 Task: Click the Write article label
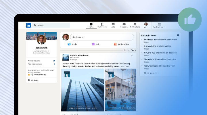[124, 44]
